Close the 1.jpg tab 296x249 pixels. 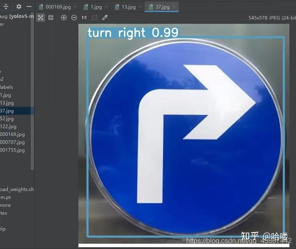(x=106, y=7)
